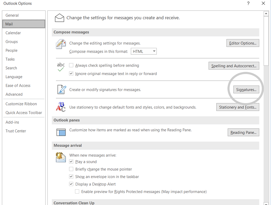
Task: Click the Compose messages section header
Action: 155,32
